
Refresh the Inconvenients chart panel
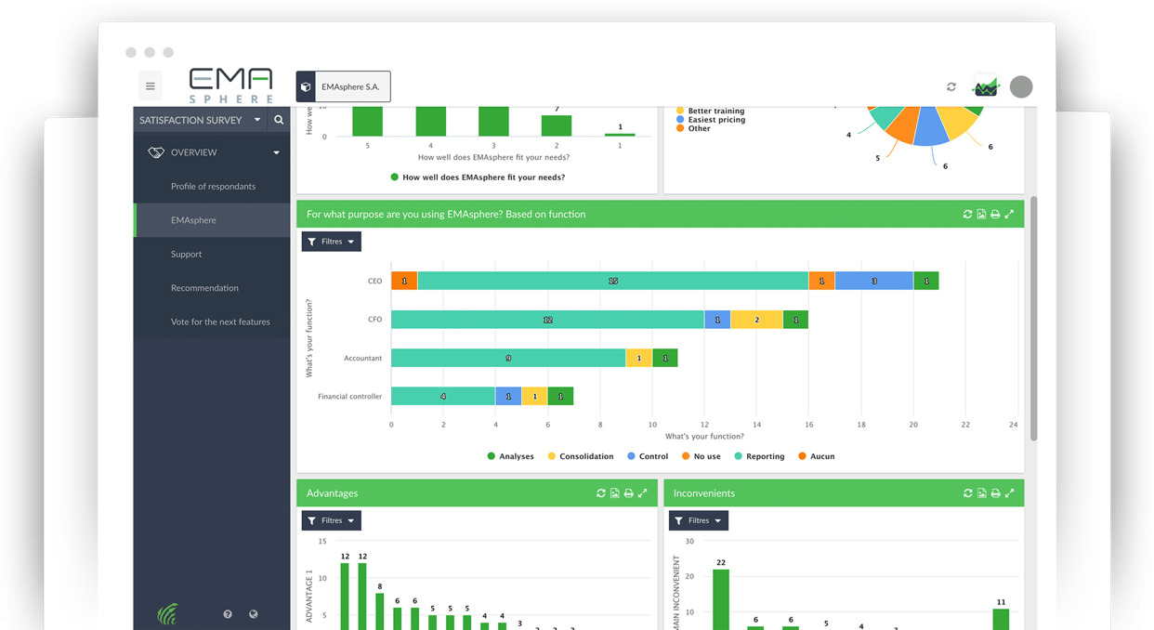tap(967, 493)
